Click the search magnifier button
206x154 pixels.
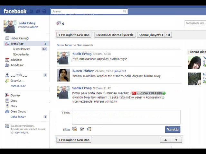click(125, 12)
